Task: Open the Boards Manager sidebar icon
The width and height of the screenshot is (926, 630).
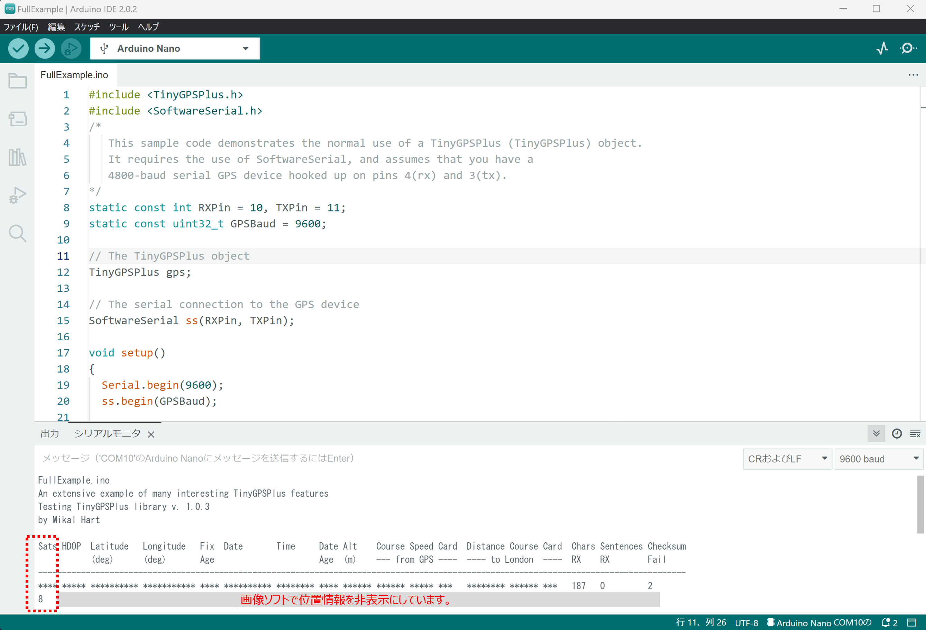Action: pos(18,119)
